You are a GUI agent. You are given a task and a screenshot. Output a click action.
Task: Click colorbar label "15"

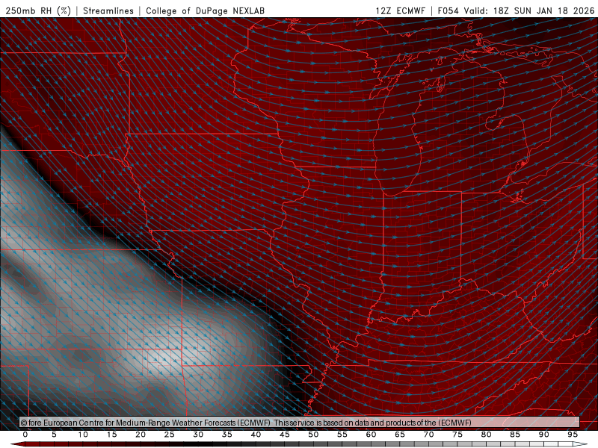pyautogui.click(x=111, y=435)
